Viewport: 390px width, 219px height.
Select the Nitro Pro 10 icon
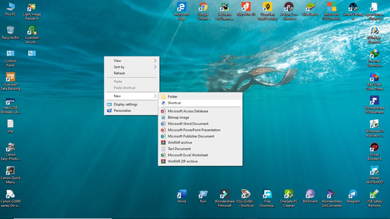(246, 9)
